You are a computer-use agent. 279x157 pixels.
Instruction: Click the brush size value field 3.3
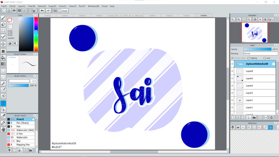pyautogui.click(x=34, y=81)
